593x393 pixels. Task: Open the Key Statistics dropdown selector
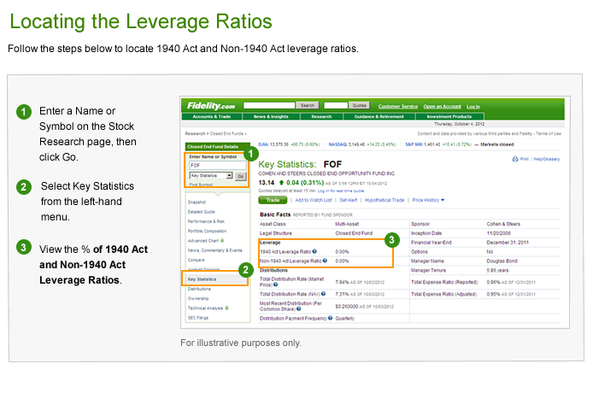point(210,175)
